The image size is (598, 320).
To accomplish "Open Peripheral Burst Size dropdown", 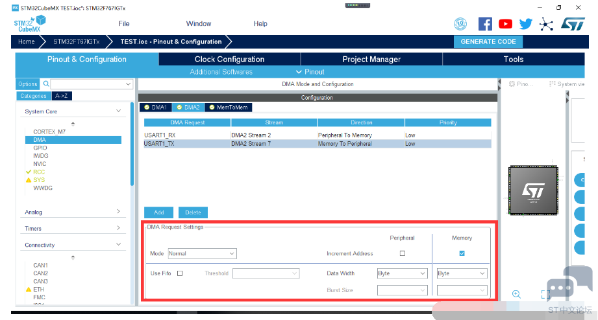I will coord(402,290).
